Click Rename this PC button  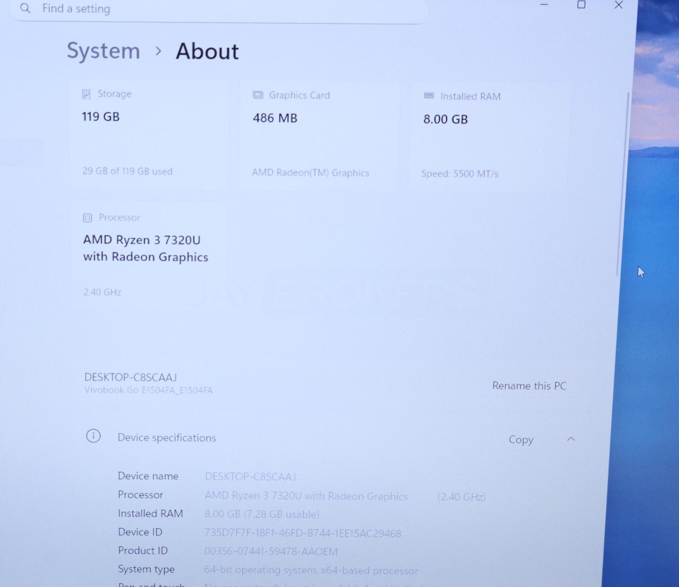(x=529, y=386)
